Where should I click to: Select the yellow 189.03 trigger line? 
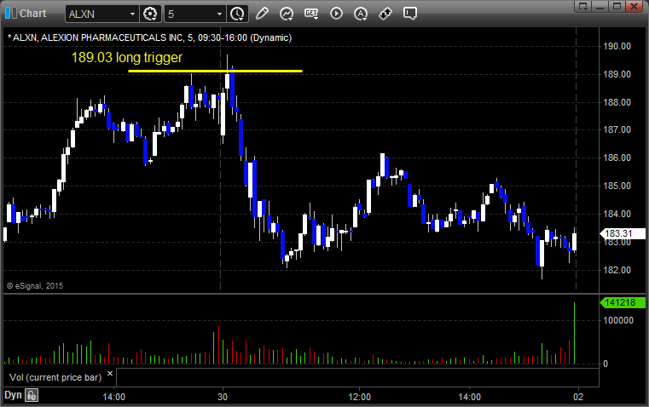tap(215, 71)
